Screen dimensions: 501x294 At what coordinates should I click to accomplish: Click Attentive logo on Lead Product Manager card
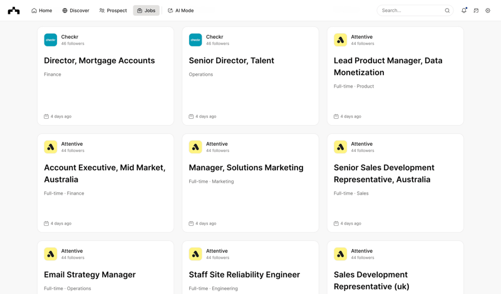coord(340,40)
